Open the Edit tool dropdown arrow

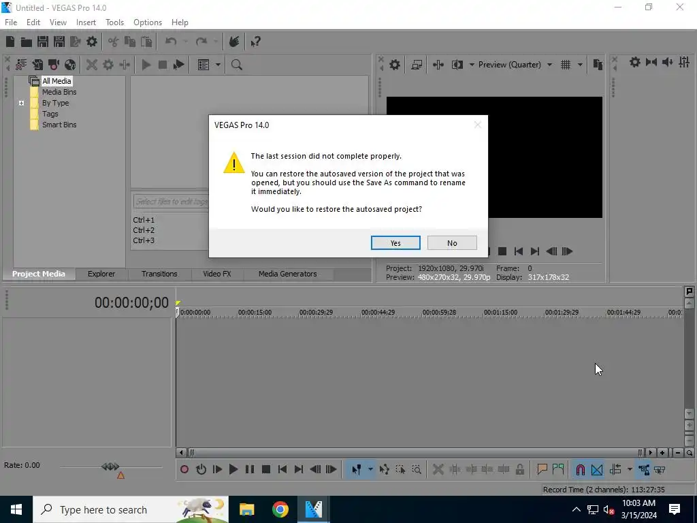click(x=370, y=470)
